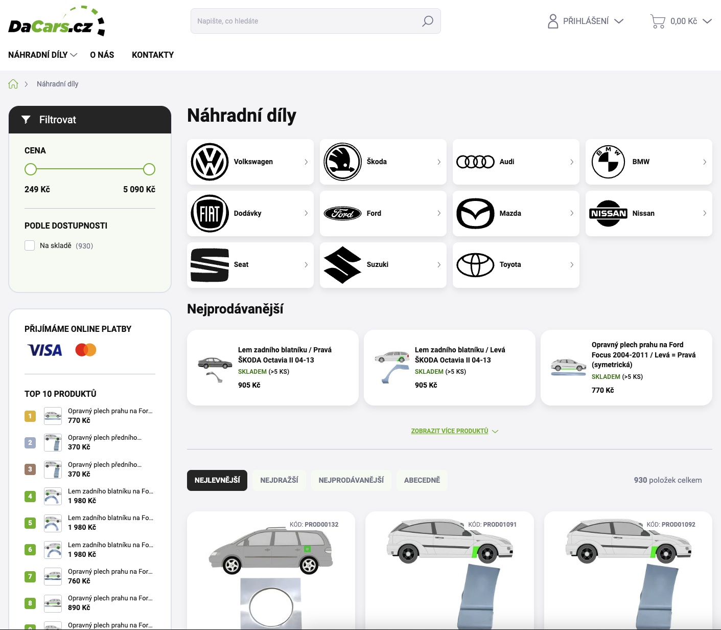Select the Nissan logo
The height and width of the screenshot is (630, 721).
[608, 213]
